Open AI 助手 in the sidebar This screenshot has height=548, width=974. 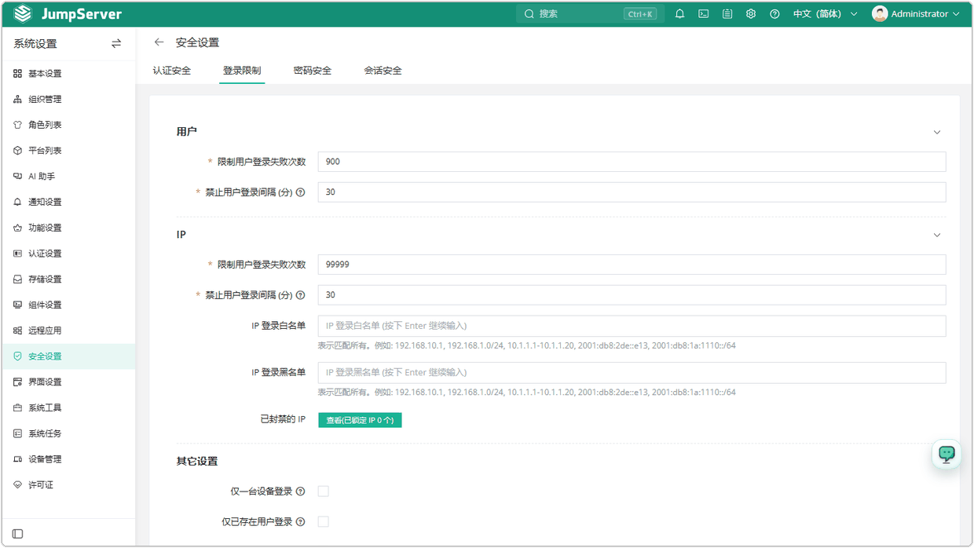click(68, 177)
